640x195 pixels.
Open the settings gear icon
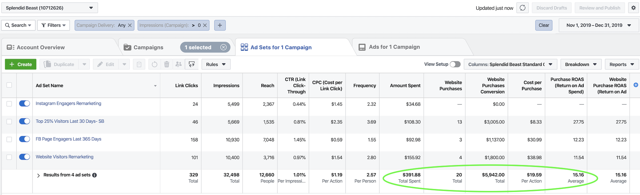[x=633, y=8]
